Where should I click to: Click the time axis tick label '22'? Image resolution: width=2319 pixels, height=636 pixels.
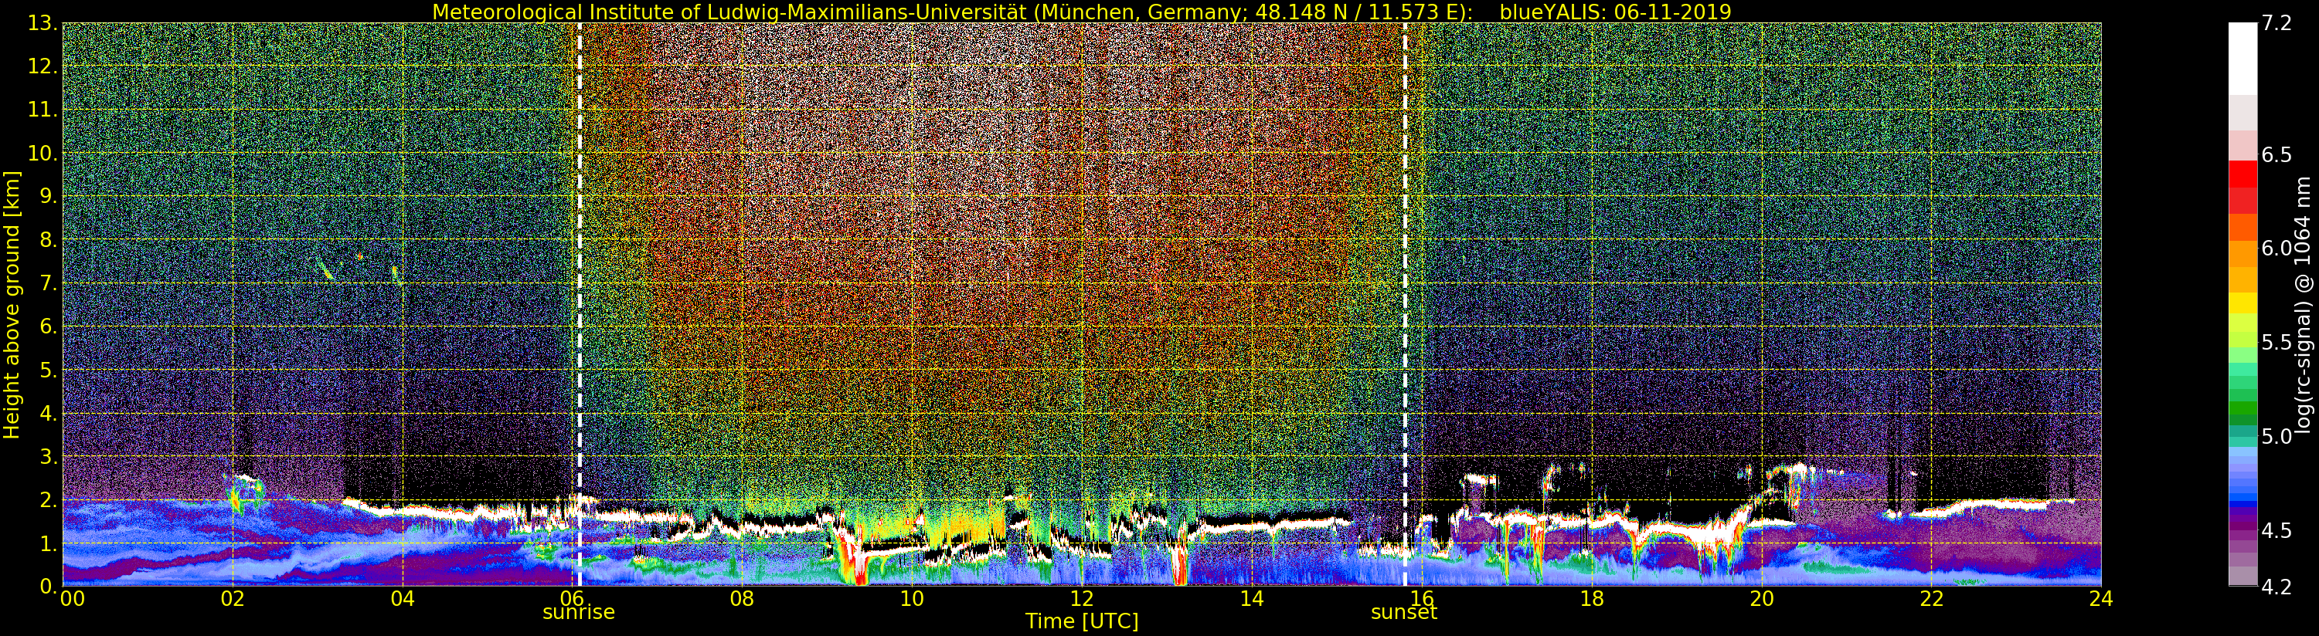click(x=1931, y=598)
